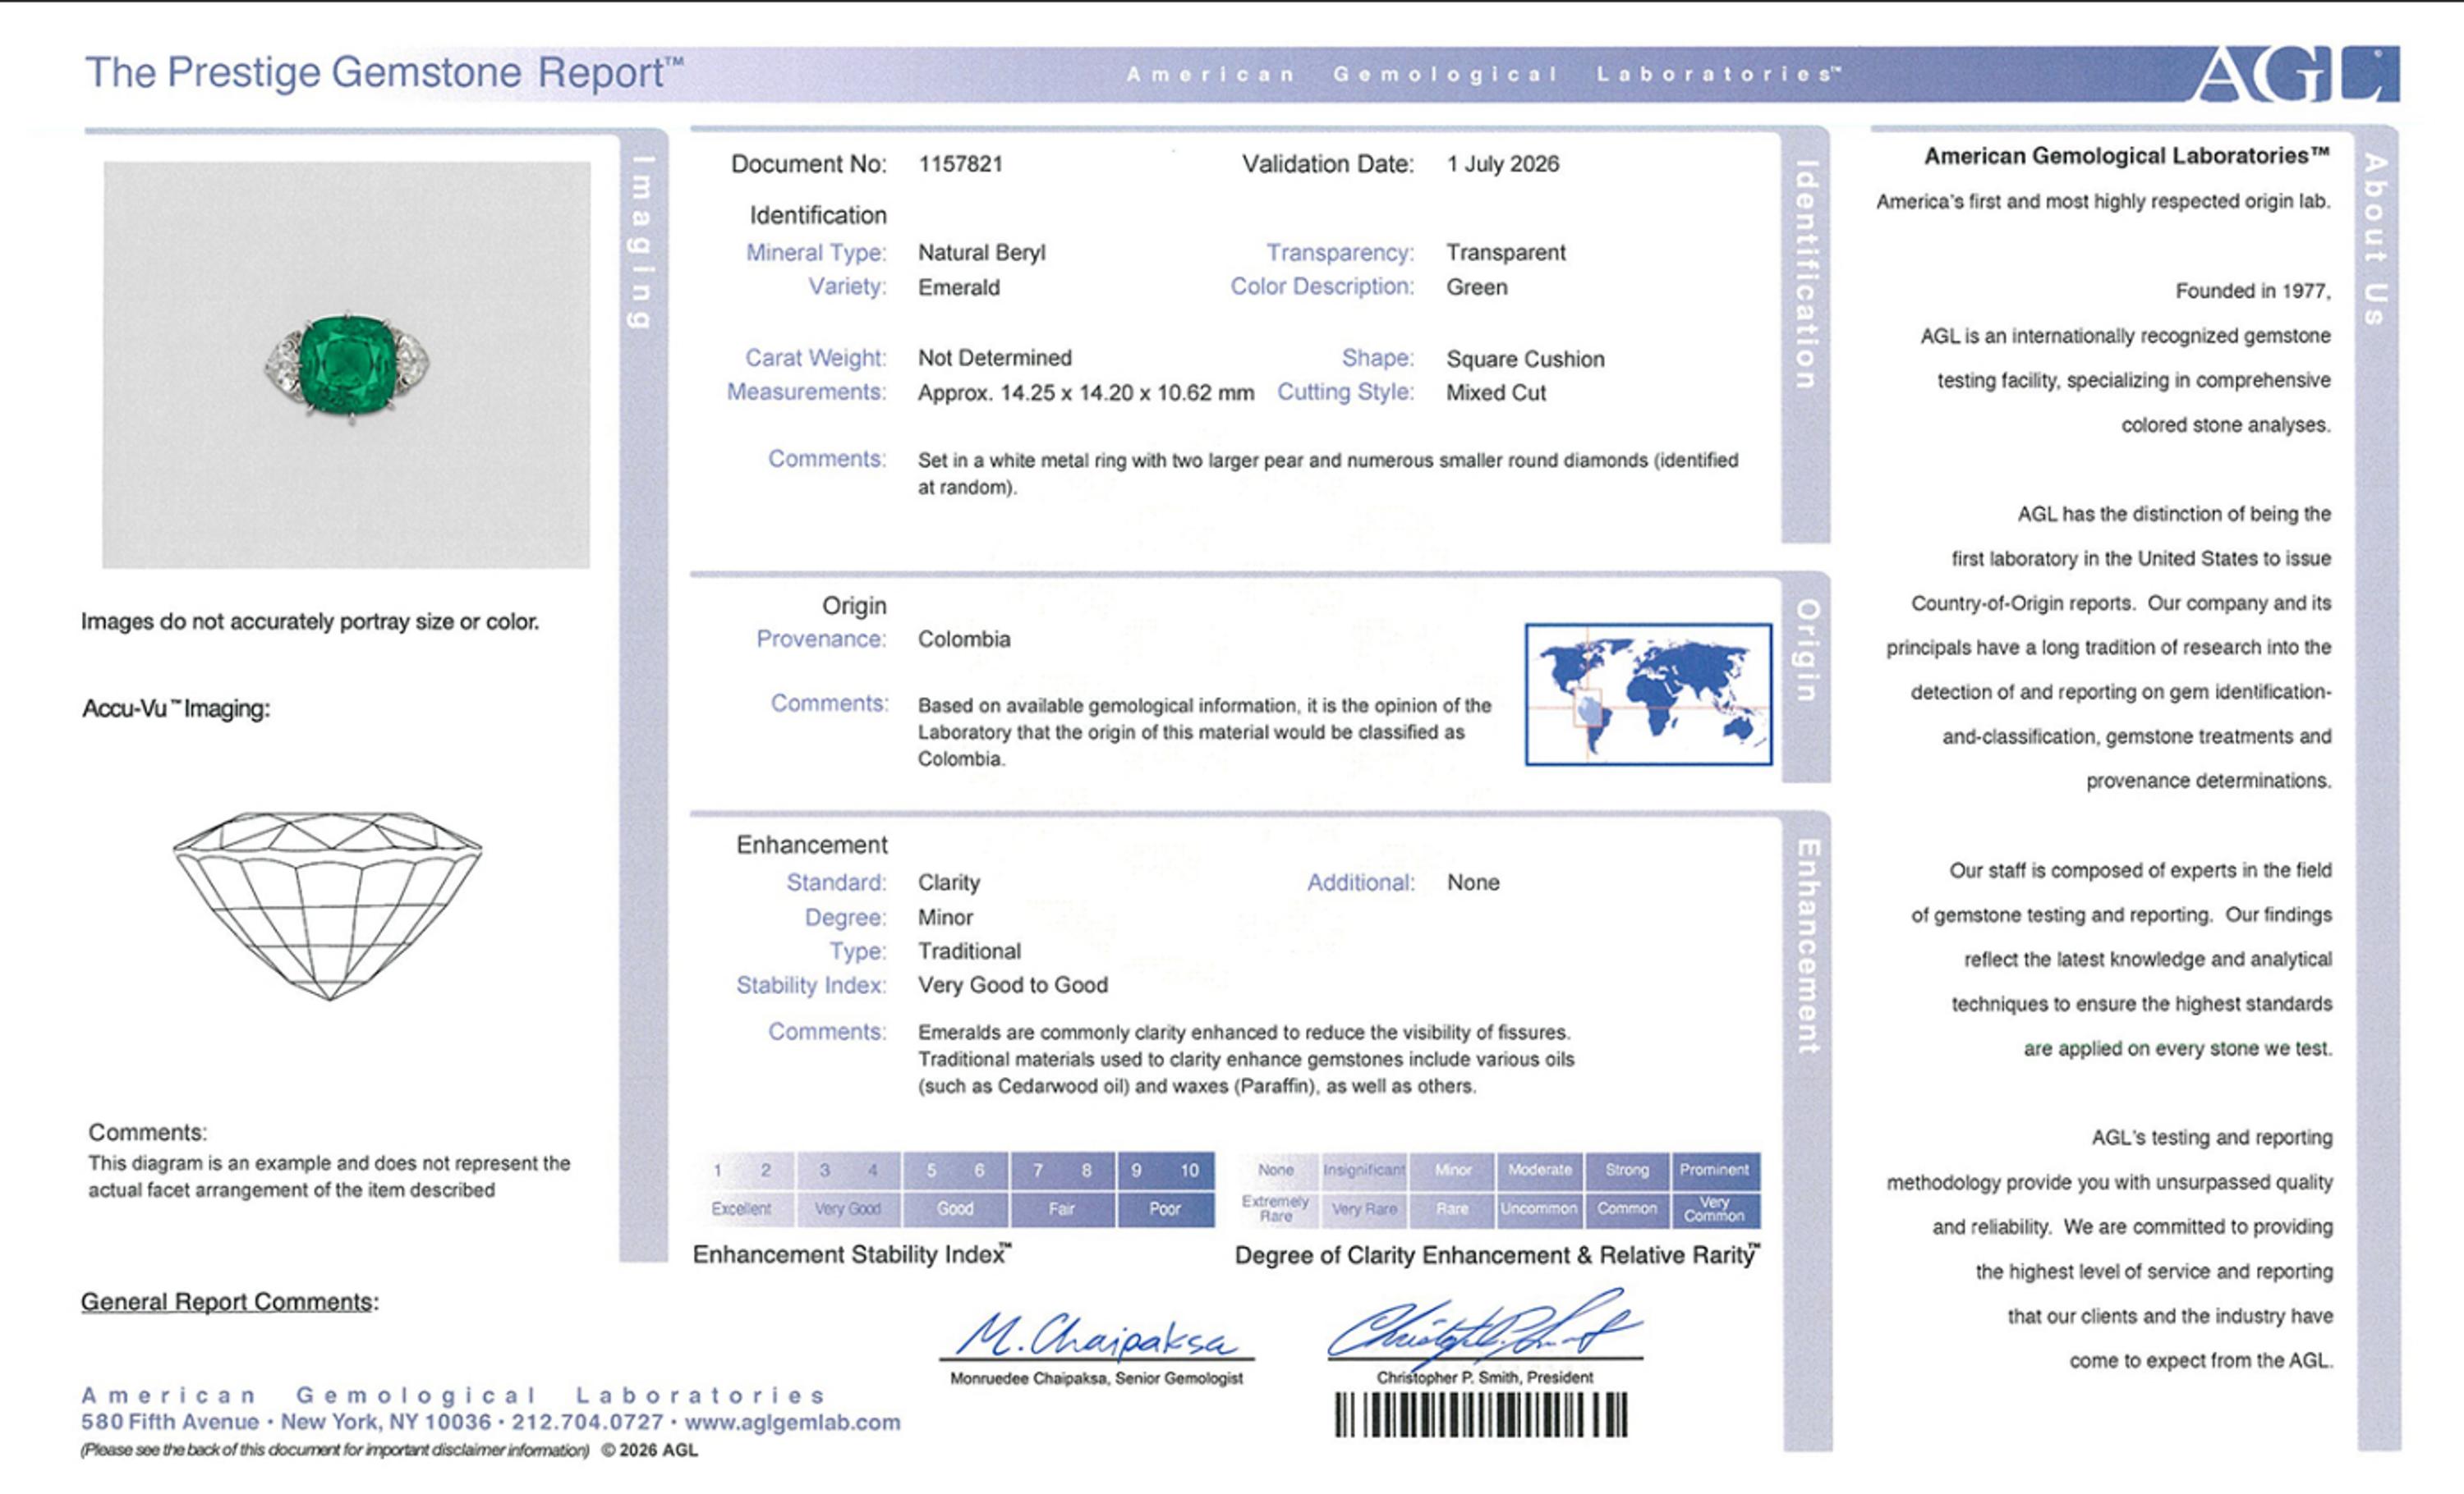
Task: Click the Provenance field label
Action: click(x=821, y=639)
